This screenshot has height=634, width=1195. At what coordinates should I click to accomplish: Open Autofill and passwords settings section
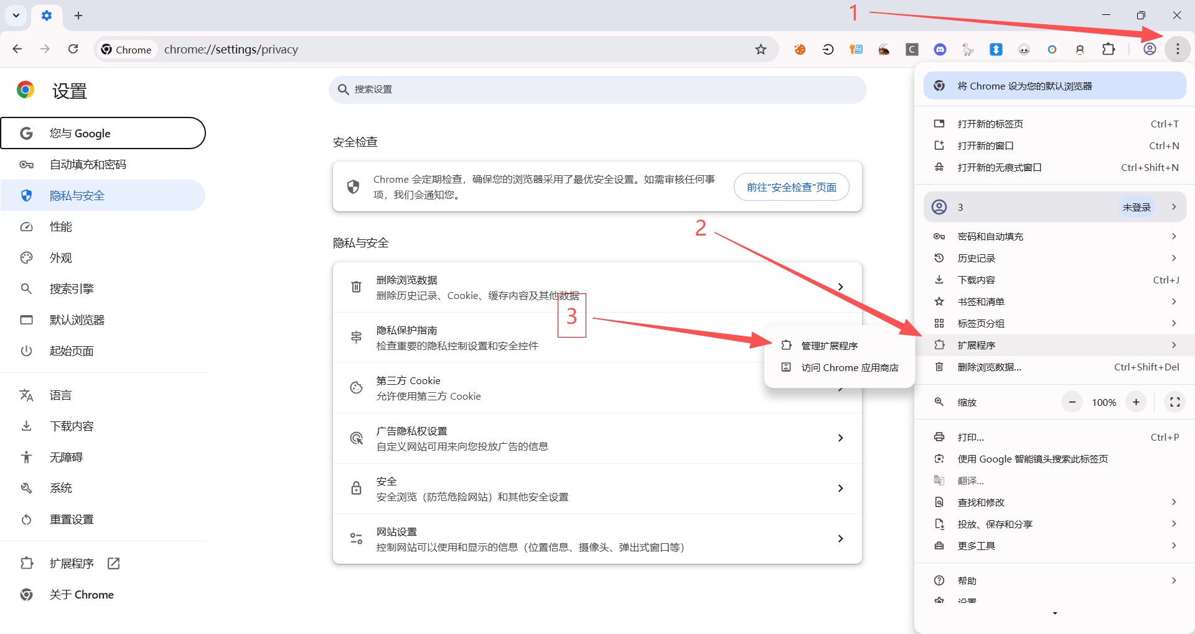click(x=103, y=164)
